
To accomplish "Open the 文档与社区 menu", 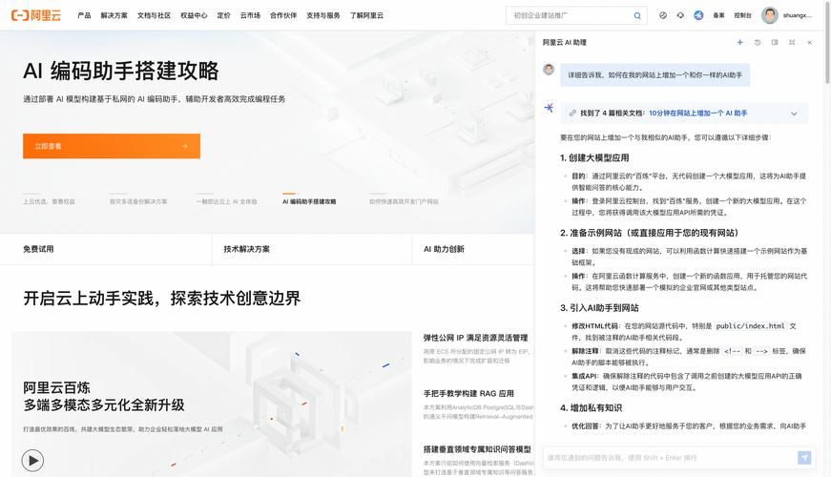I will [155, 15].
